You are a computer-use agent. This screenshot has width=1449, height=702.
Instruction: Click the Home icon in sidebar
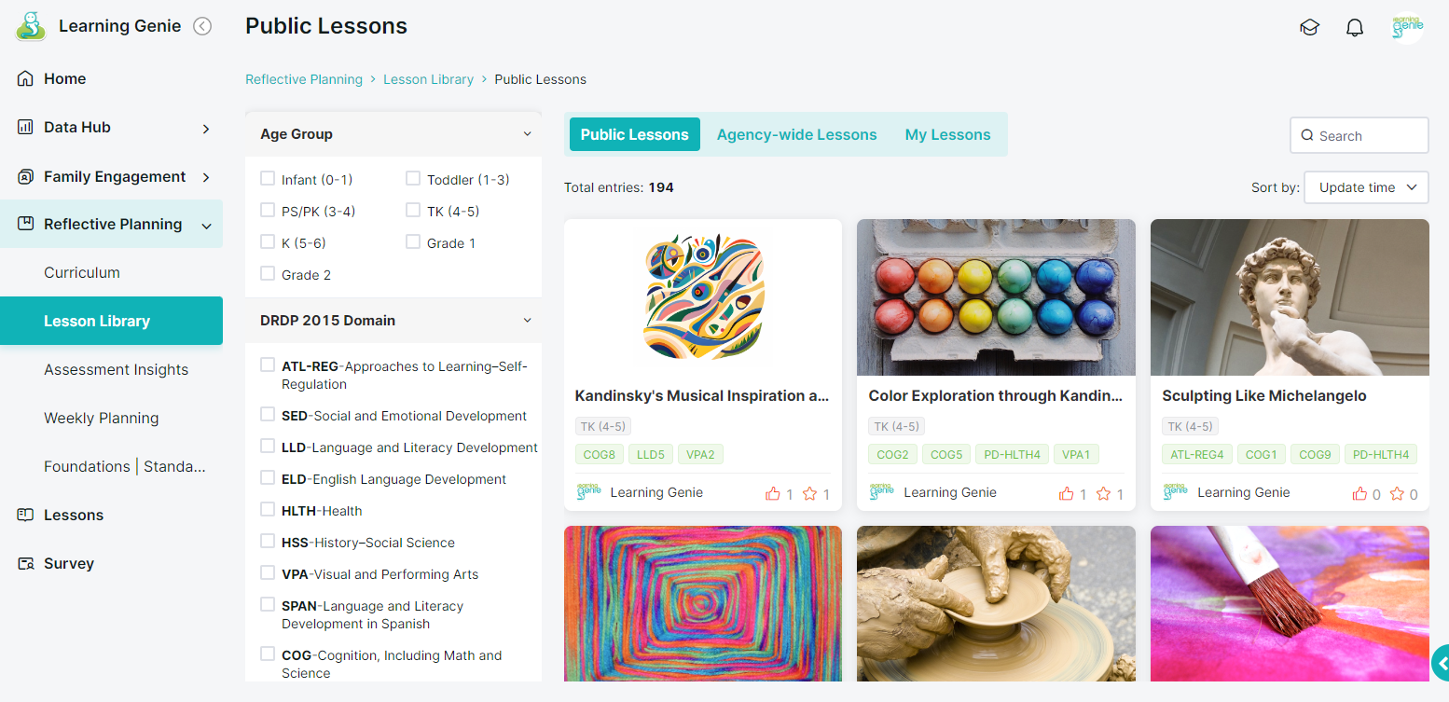click(x=25, y=78)
